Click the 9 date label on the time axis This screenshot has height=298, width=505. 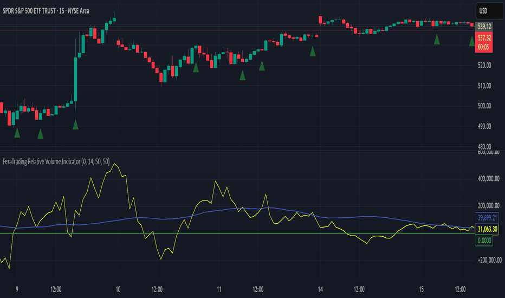click(17, 289)
